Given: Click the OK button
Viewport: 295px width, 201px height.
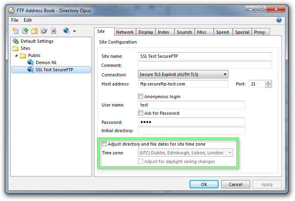Looking at the screenshot, I should (x=204, y=184).
